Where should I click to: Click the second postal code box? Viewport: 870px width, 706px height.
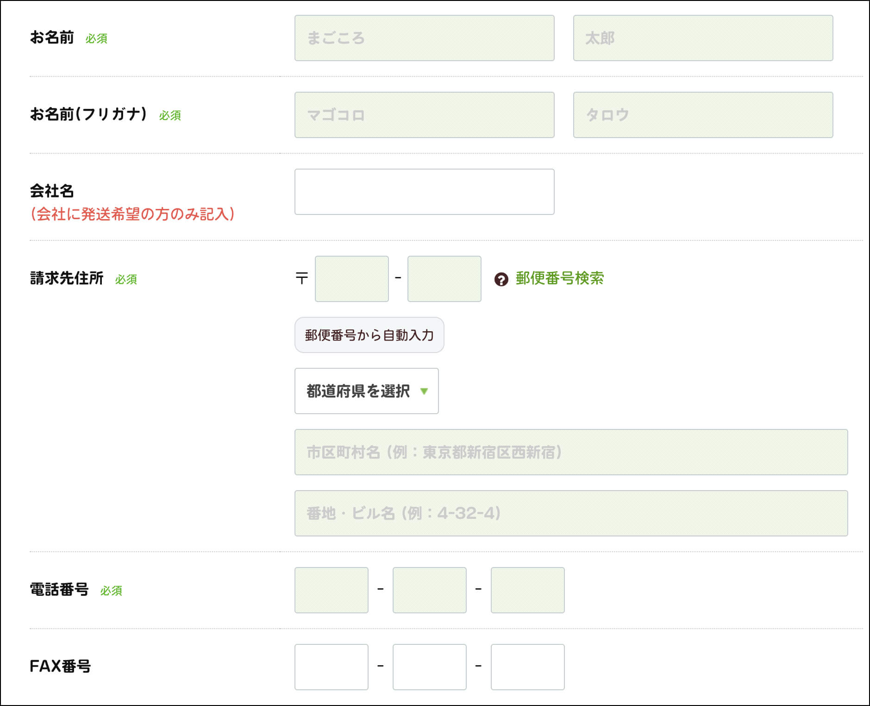[x=444, y=279]
